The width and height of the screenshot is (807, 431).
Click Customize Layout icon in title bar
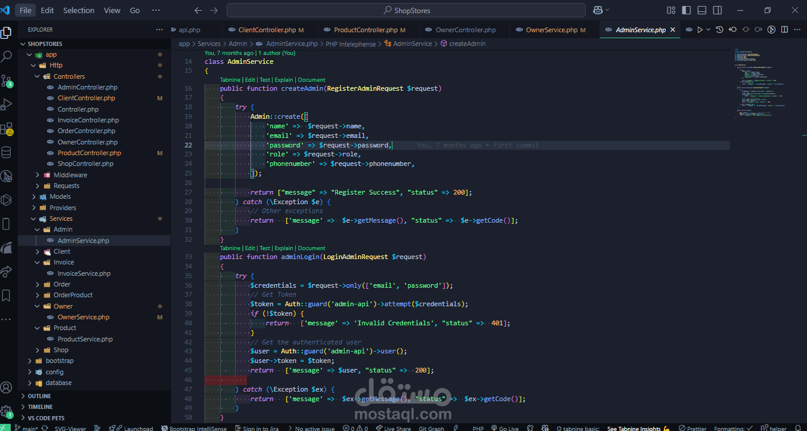tap(672, 10)
